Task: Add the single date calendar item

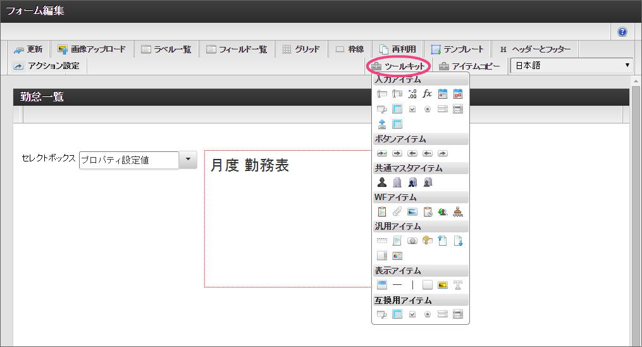Action: (443, 94)
